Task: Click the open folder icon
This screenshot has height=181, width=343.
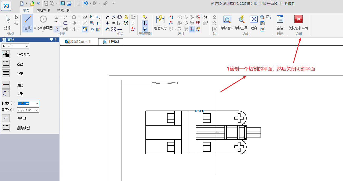Action: point(32,3)
